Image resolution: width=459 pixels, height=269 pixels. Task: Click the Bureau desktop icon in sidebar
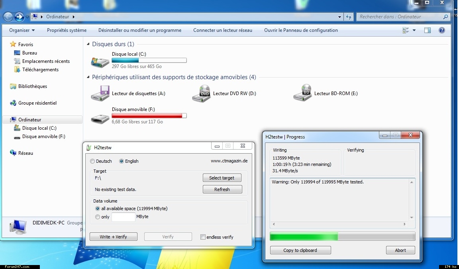tap(17, 53)
